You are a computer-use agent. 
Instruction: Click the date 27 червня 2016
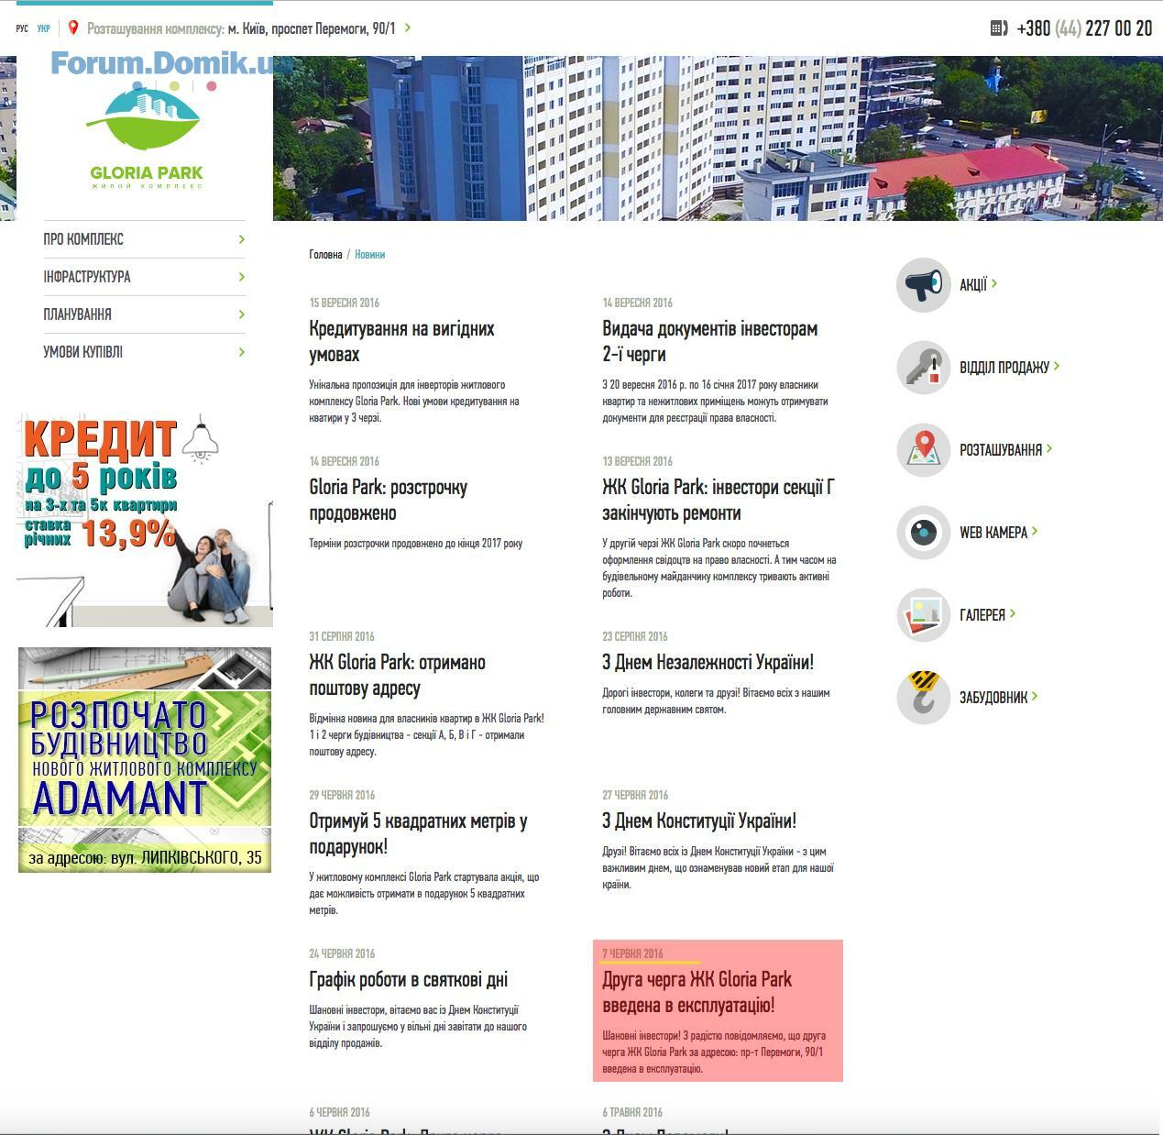pyautogui.click(x=635, y=795)
